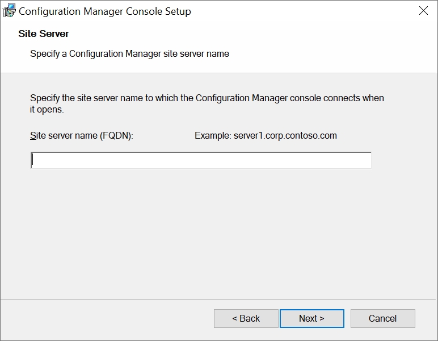438x341 pixels.
Task: Click the separator line above the wizard buttons
Action: pyautogui.click(x=219, y=298)
